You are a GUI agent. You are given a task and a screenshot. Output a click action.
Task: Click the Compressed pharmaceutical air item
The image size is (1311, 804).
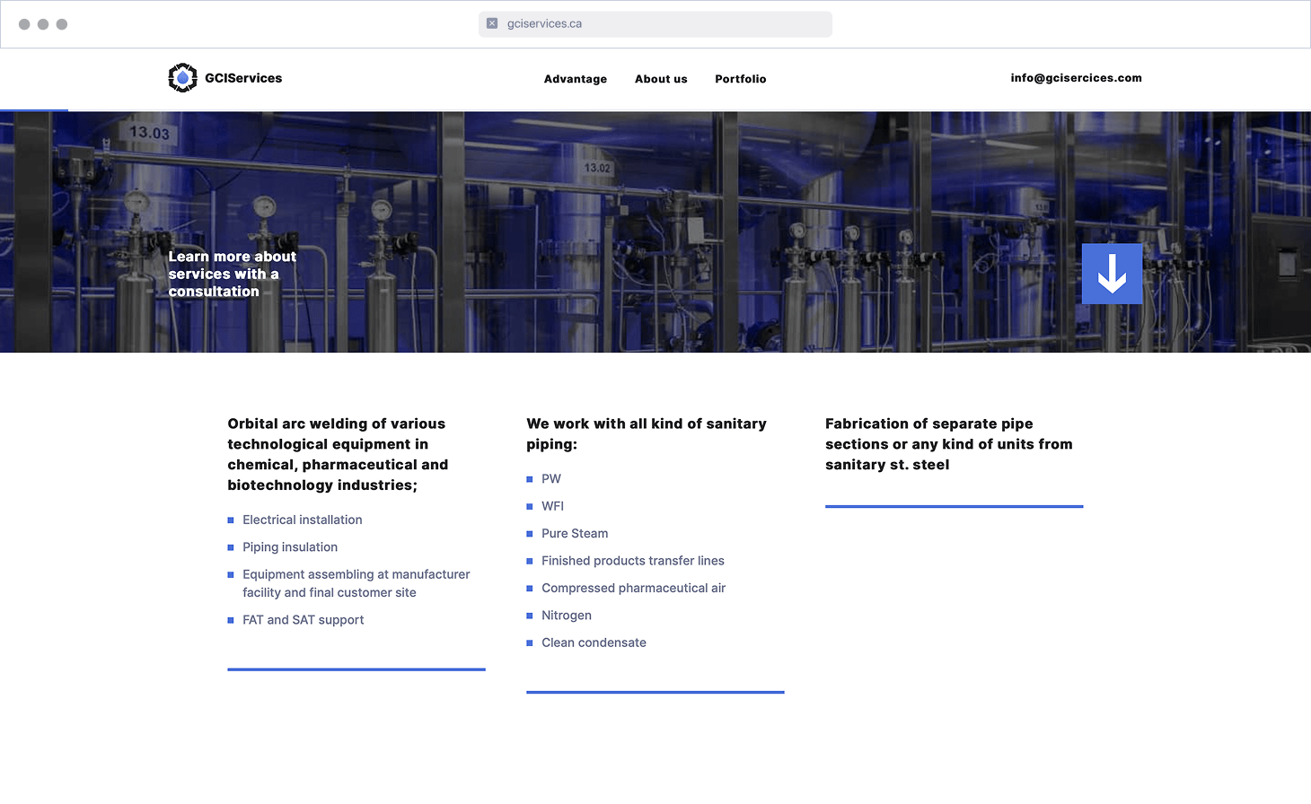(633, 588)
